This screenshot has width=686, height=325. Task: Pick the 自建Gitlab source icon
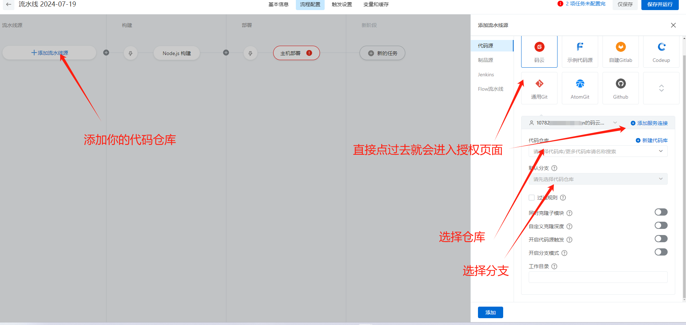point(620,47)
